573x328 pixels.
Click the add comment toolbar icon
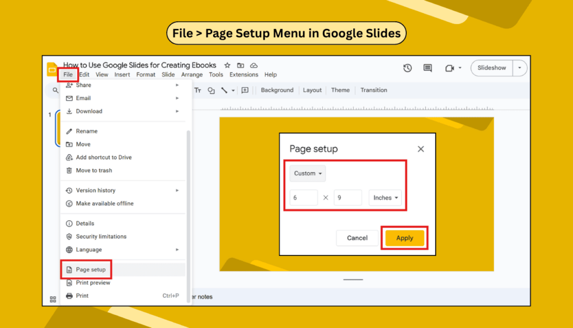pos(245,91)
